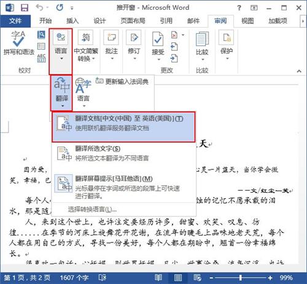Go to the previous change icon
The height and width of the screenshot is (284, 307).
click(x=174, y=47)
